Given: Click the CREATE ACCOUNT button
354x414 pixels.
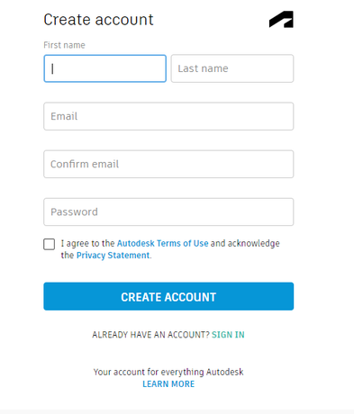Looking at the screenshot, I should click(168, 296).
